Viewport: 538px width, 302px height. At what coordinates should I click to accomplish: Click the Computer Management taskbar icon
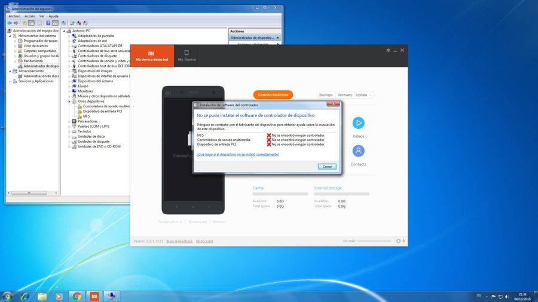pos(111,296)
